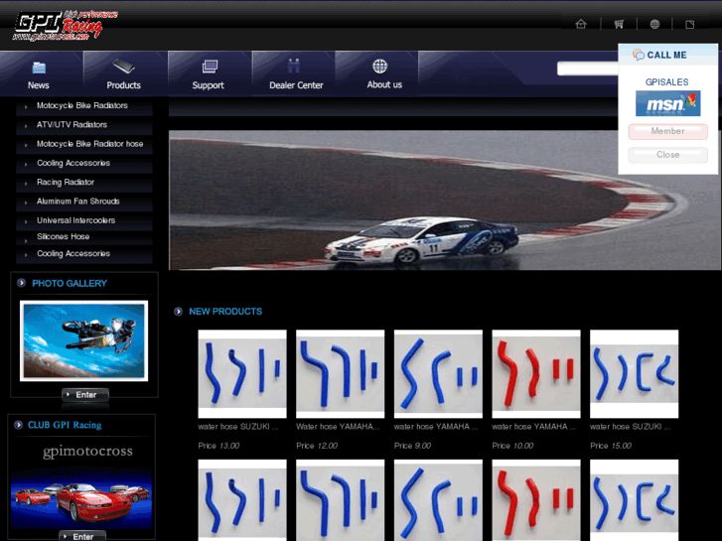This screenshot has width=722, height=541.
Task: Click 'water hose YAMAHA ...' title priced 10.00
Action: 533,427
